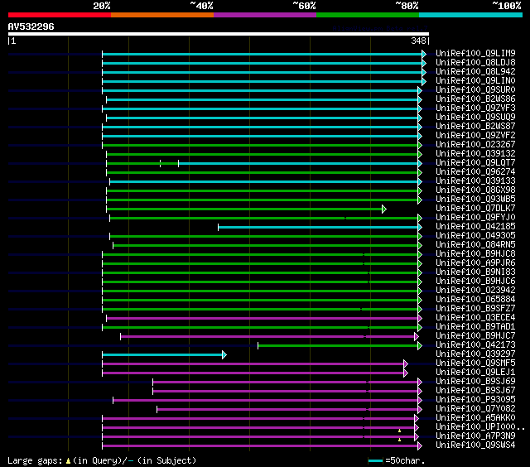Click the green ~80% legend segment
This screenshot has height=467, width=530.
pos(368,15)
